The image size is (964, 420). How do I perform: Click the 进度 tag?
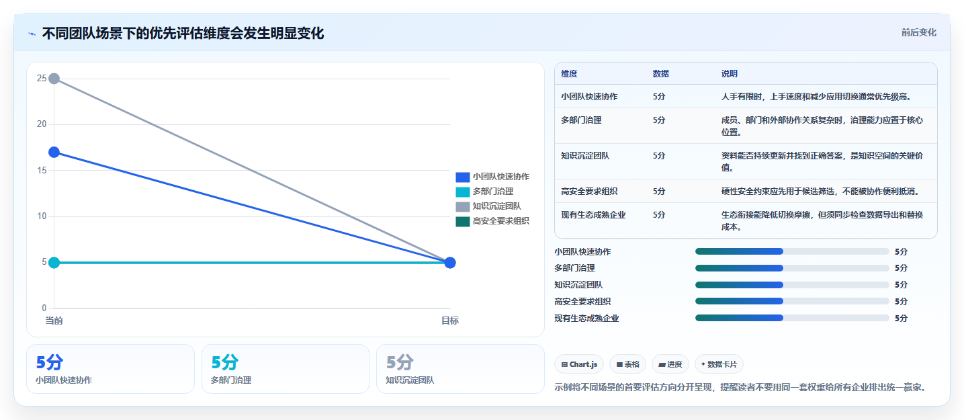[x=670, y=364]
